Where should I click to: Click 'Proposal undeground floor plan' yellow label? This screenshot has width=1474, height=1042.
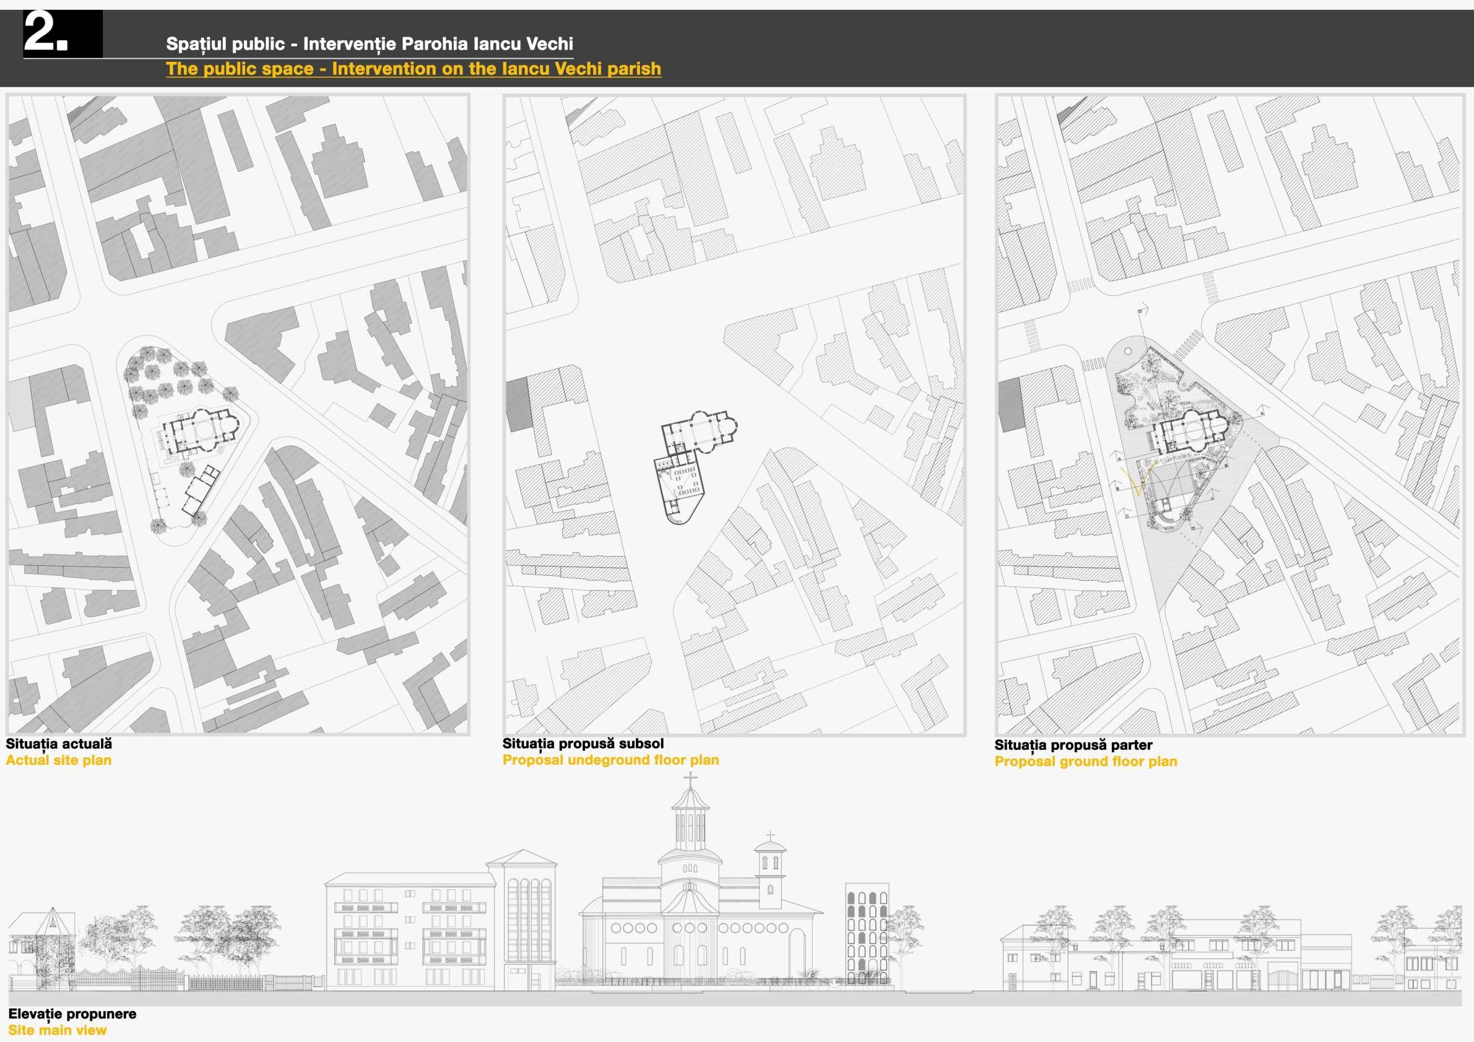(610, 760)
